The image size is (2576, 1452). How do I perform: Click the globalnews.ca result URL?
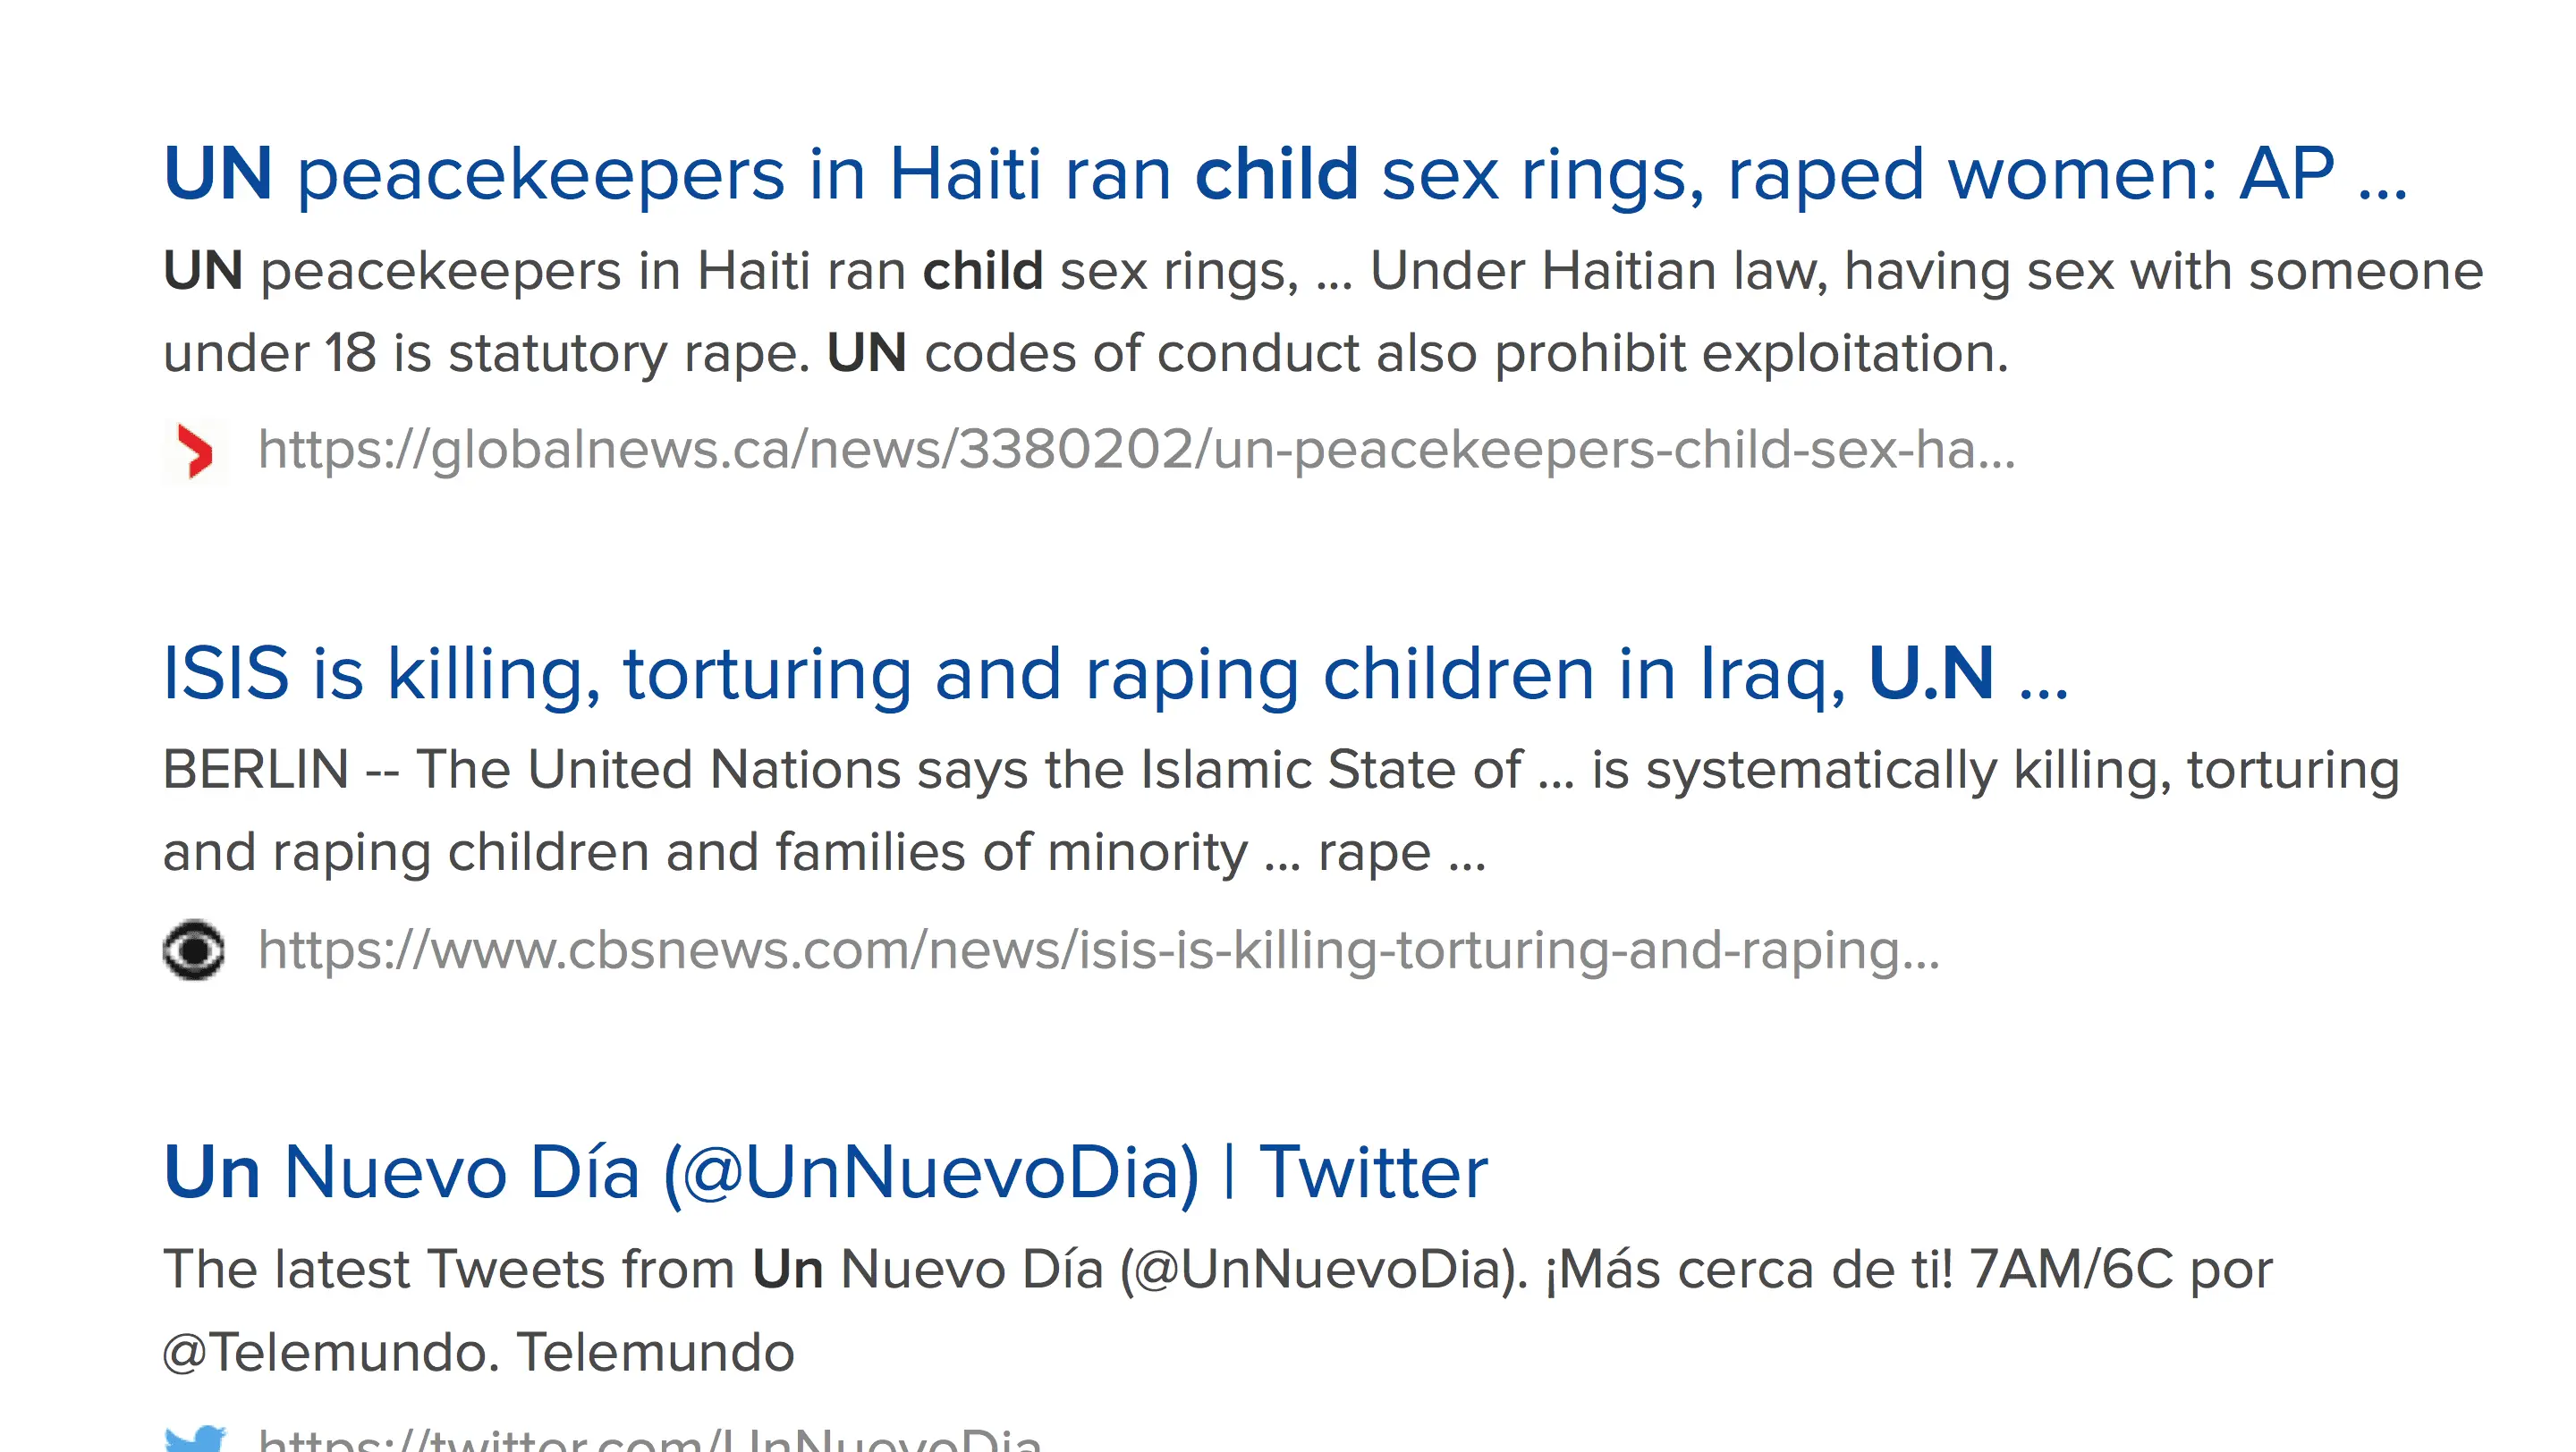coord(1136,451)
